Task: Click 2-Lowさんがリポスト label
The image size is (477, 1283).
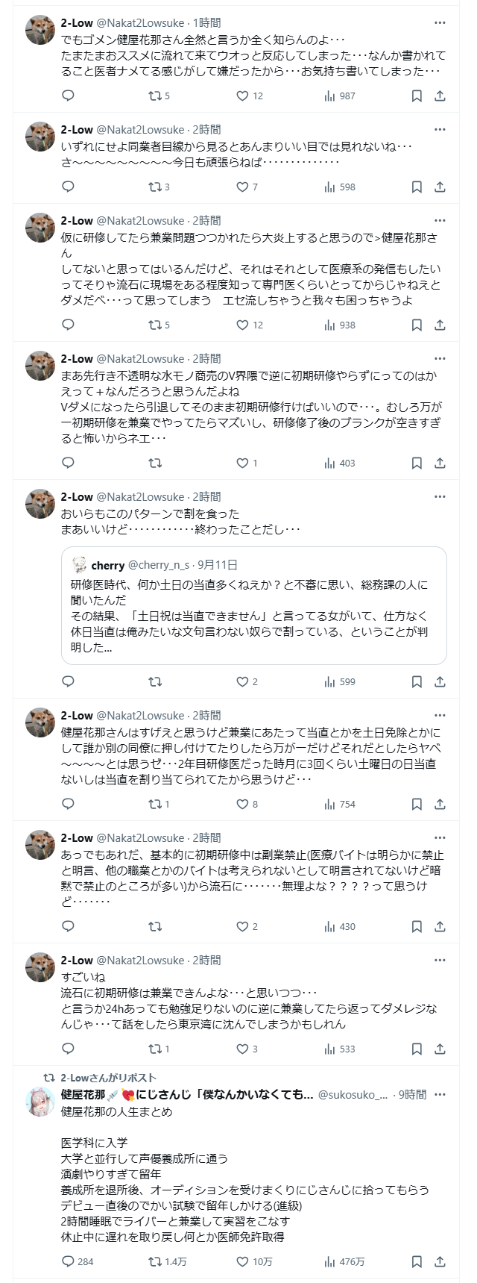Action: (x=109, y=1077)
